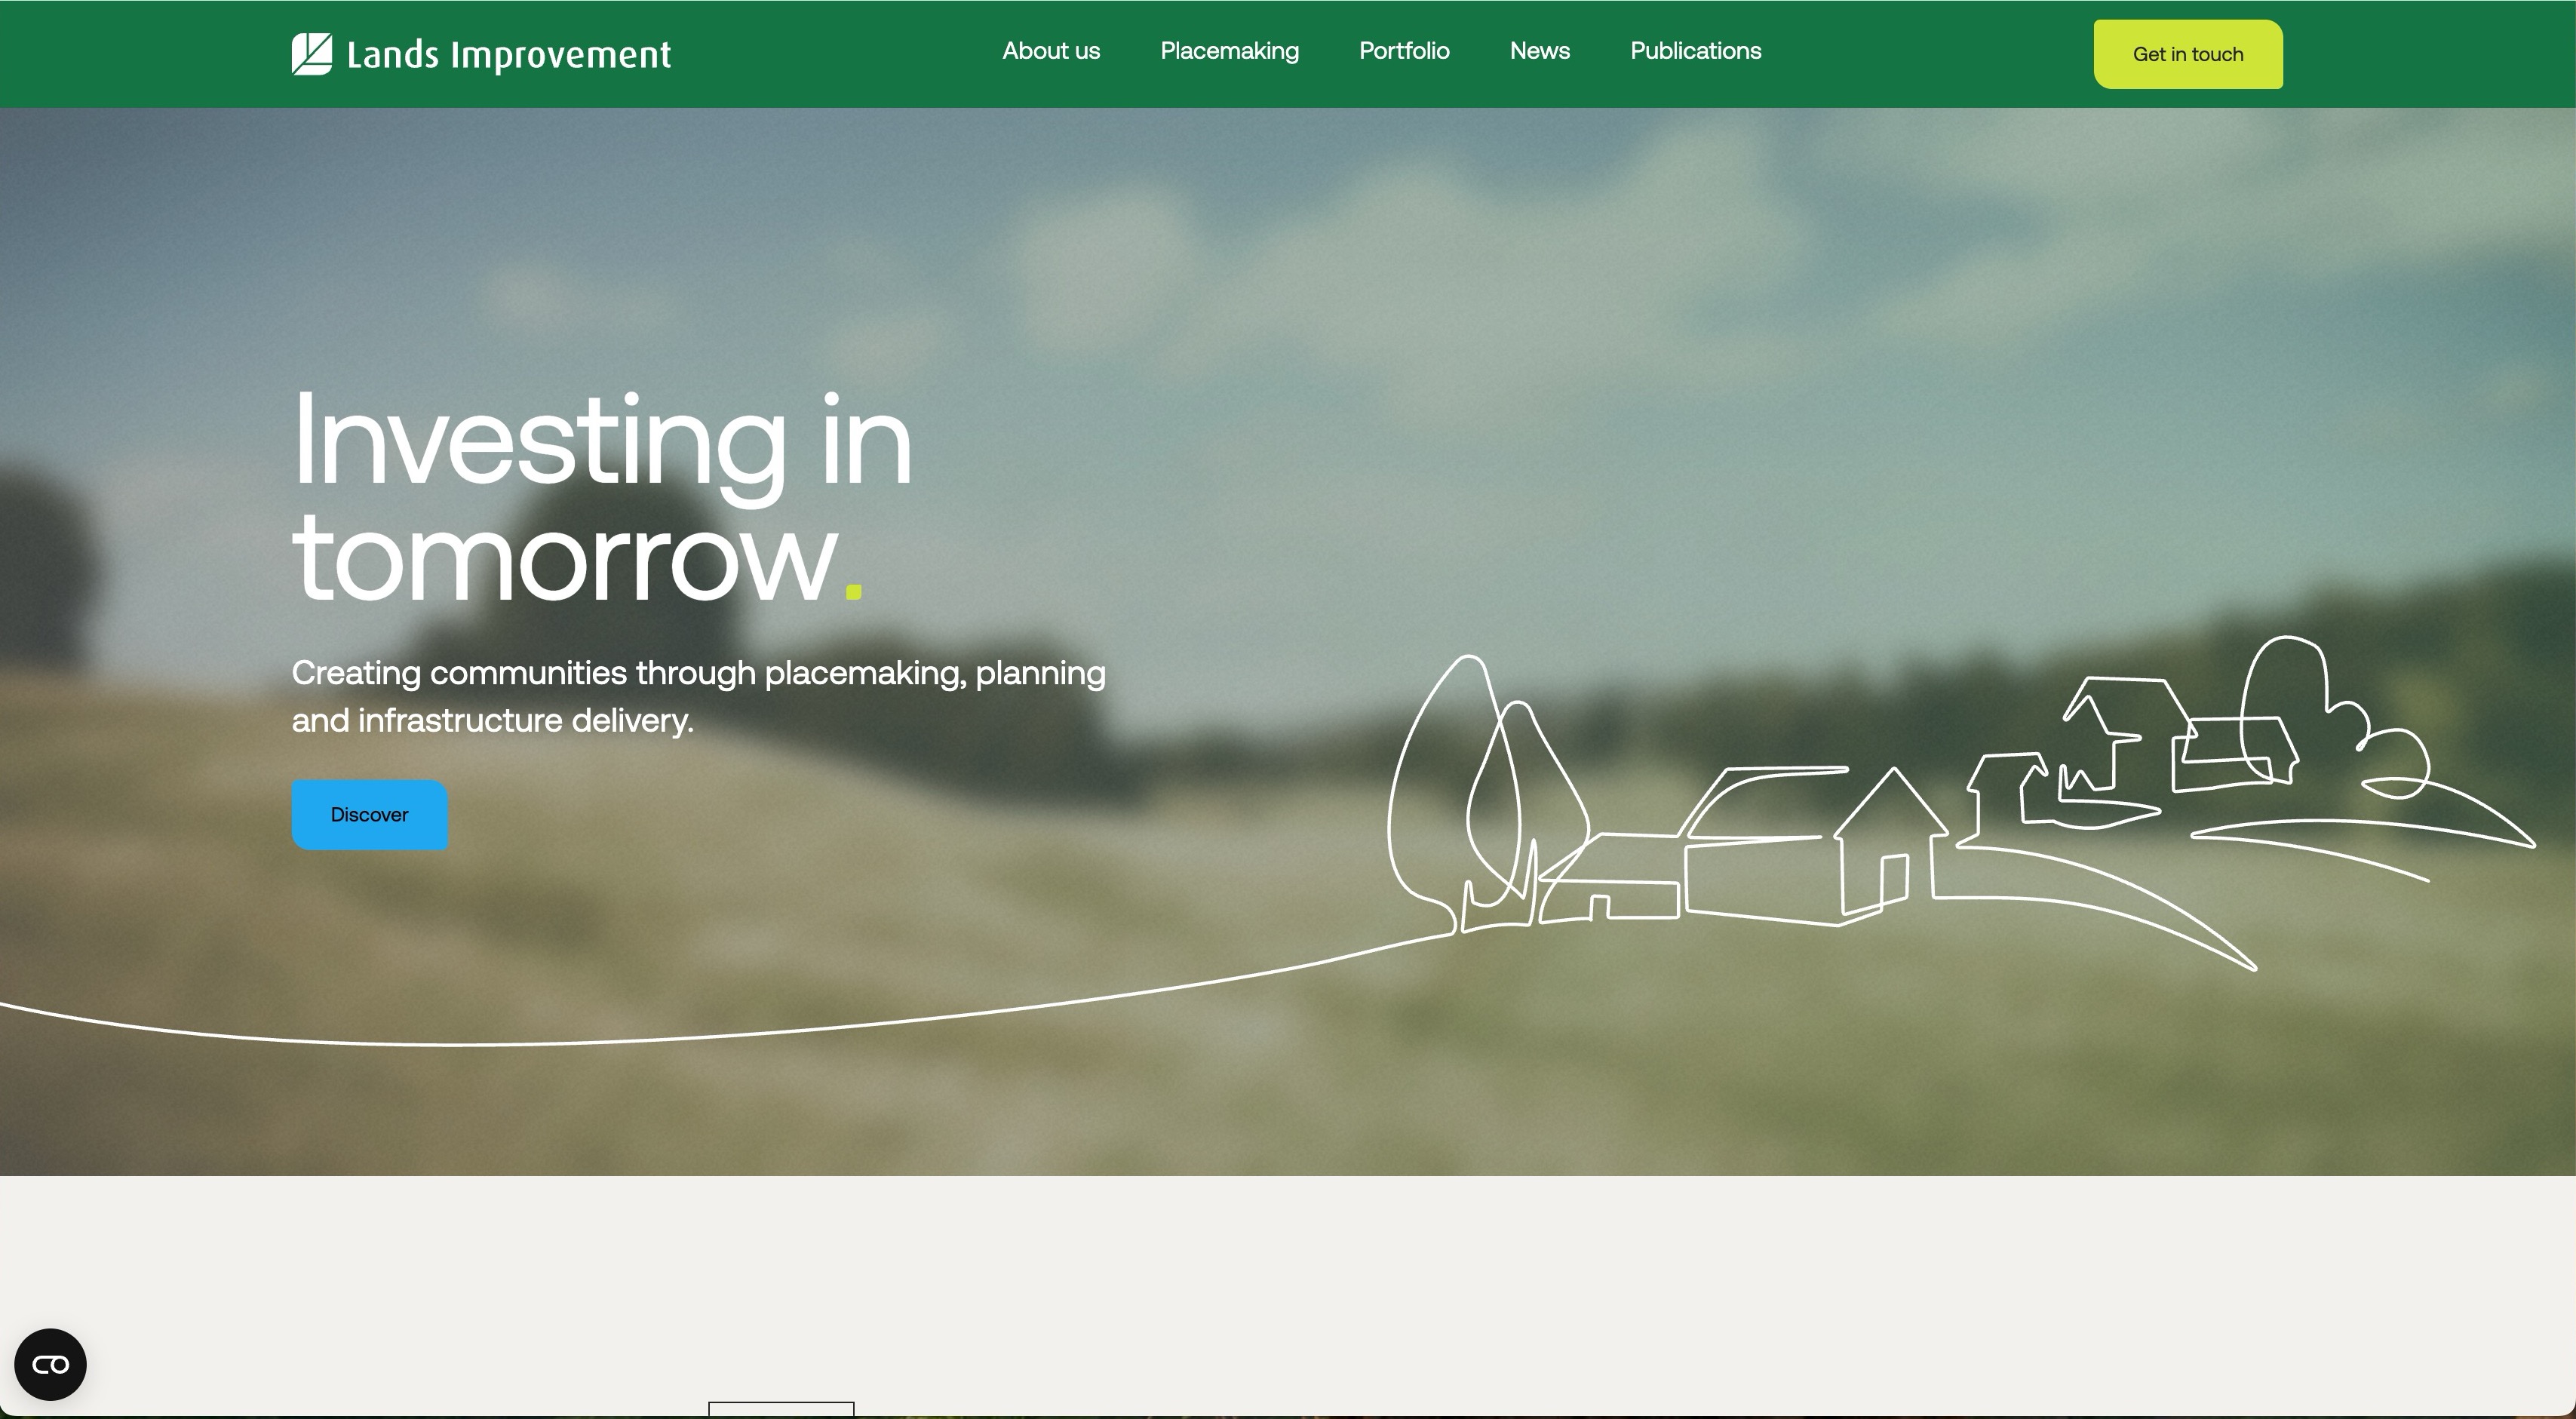Click the long barn outline in illustration

(1760, 875)
